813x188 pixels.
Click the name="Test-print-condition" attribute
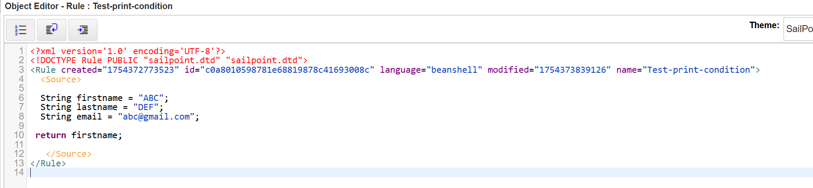click(686, 70)
